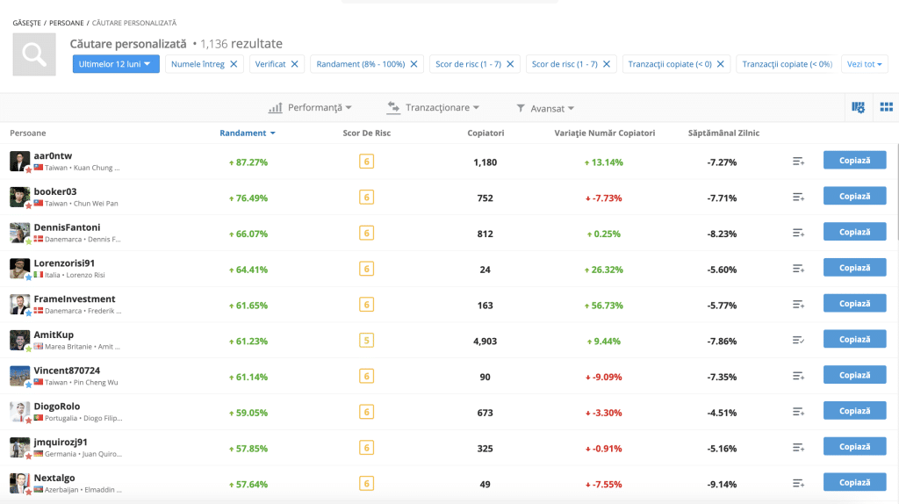Click the CĂUTARE PERSONALIZATĂ breadcrumb
This screenshot has height=504, width=899.
[x=134, y=23]
